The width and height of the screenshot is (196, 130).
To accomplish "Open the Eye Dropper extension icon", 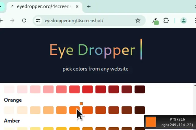I will click(156, 21).
